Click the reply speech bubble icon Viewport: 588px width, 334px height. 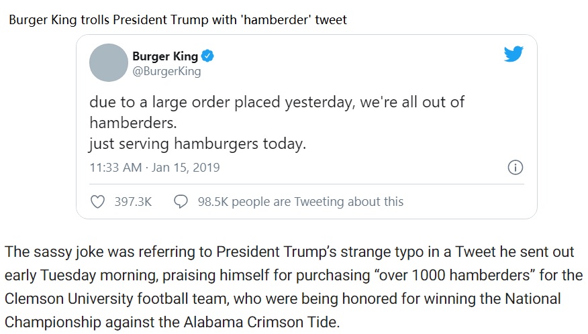click(x=181, y=201)
